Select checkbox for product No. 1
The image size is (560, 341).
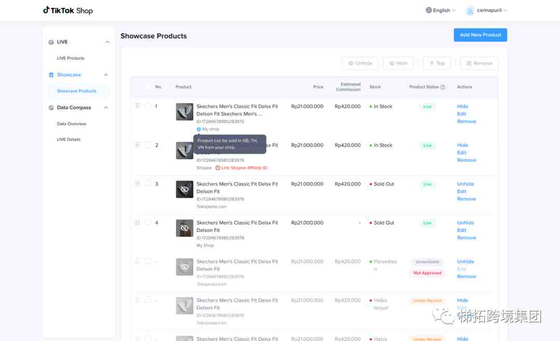[147, 106]
